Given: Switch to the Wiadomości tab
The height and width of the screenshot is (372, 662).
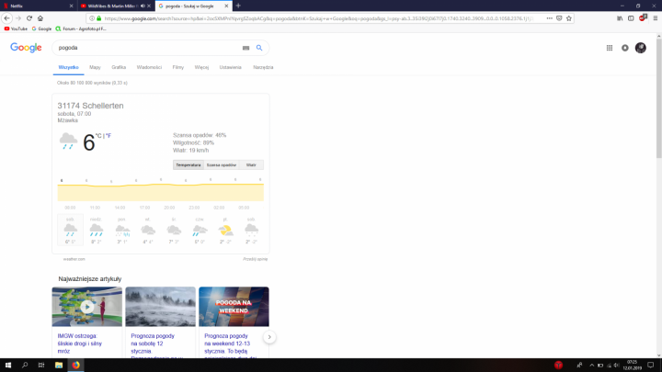Looking at the screenshot, I should point(149,67).
